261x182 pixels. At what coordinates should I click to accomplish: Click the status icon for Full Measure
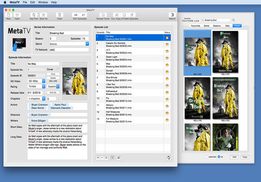(167, 120)
